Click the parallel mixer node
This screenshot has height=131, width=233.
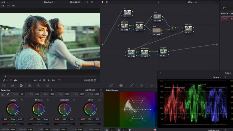click(x=172, y=28)
